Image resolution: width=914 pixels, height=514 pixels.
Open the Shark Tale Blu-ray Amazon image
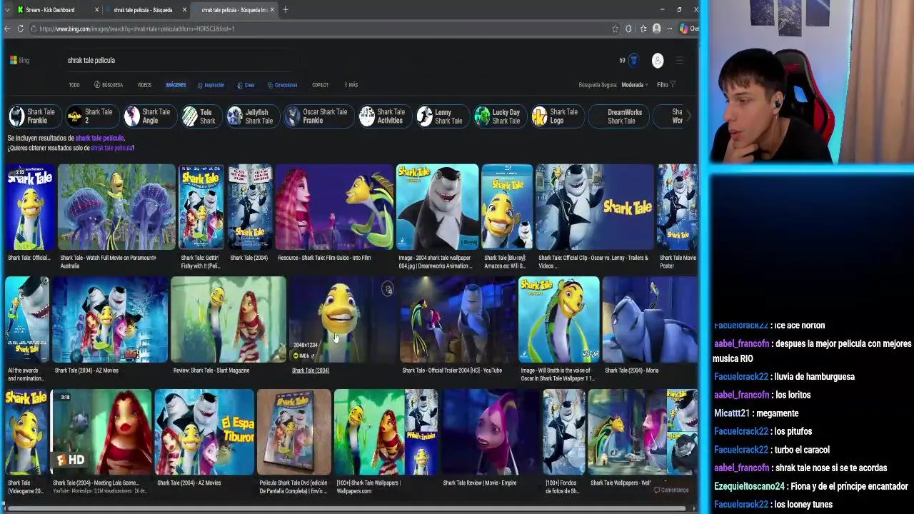(x=507, y=207)
